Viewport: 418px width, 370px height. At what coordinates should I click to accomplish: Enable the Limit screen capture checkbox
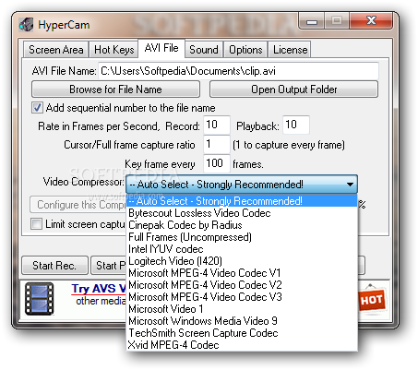tap(36, 224)
